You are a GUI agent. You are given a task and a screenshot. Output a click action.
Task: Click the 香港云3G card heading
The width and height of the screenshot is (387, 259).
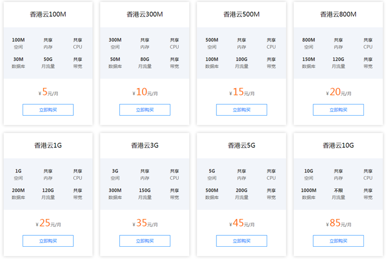click(145, 145)
